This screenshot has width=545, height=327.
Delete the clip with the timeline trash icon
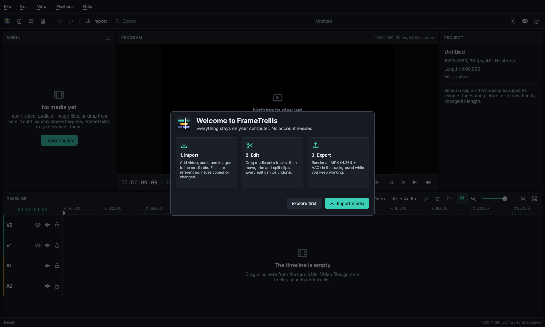tap(438, 199)
